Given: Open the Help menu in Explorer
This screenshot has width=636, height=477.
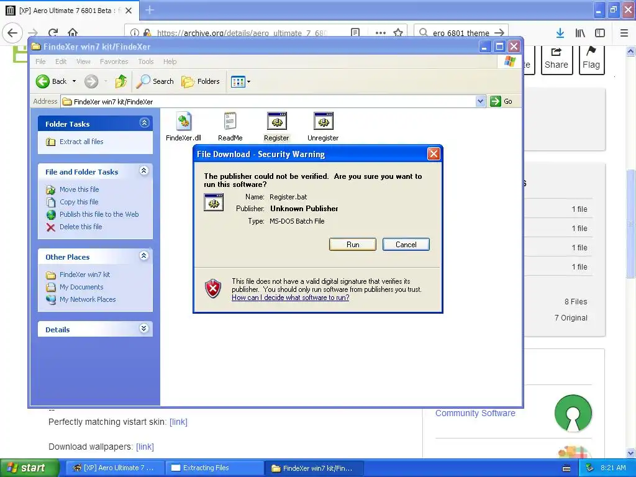Looking at the screenshot, I should coord(170,61).
